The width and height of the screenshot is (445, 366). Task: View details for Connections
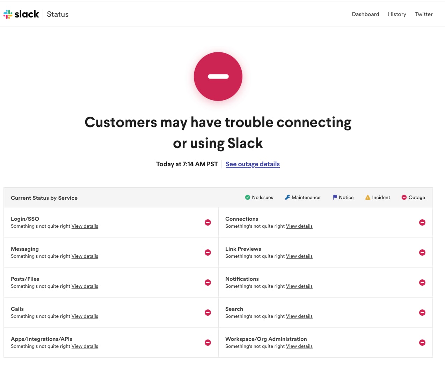click(x=299, y=226)
